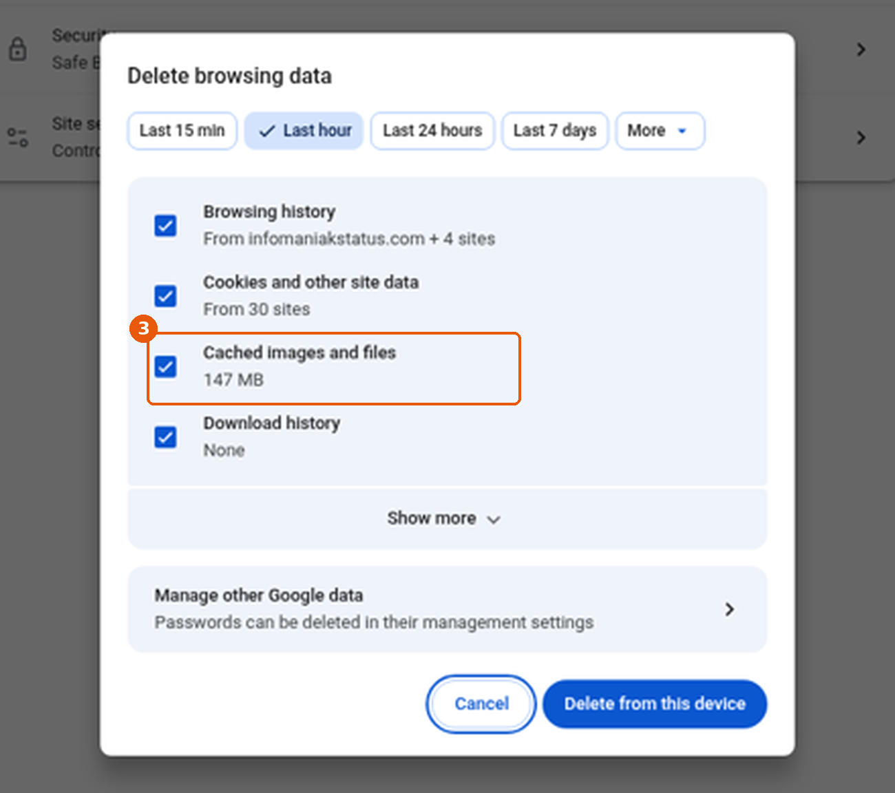Select the Last hour time range
The width and height of the screenshot is (895, 793).
(x=304, y=131)
